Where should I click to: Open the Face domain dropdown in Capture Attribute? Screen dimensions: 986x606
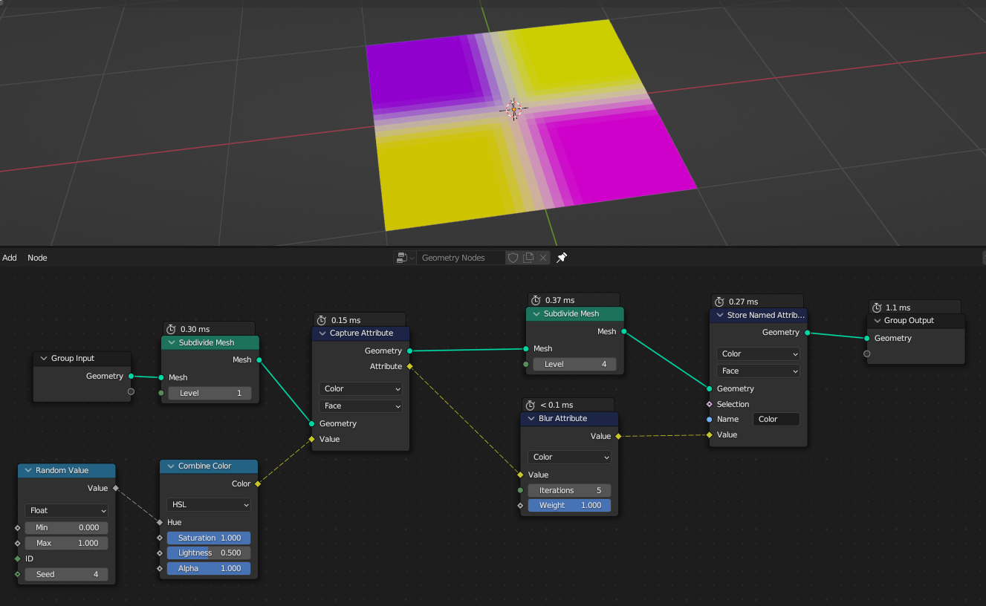coord(360,405)
